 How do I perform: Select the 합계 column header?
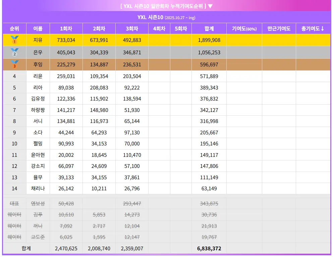click(x=209, y=29)
